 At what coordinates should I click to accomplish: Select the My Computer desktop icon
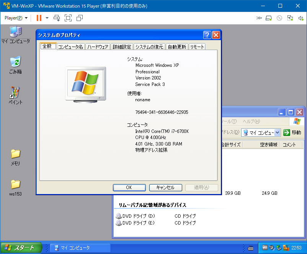pos(16,35)
